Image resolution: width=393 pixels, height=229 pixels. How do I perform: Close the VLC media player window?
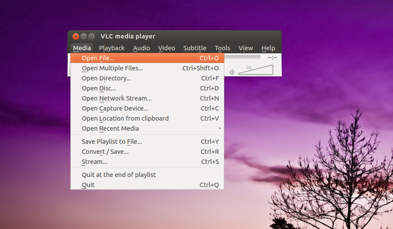(x=76, y=36)
